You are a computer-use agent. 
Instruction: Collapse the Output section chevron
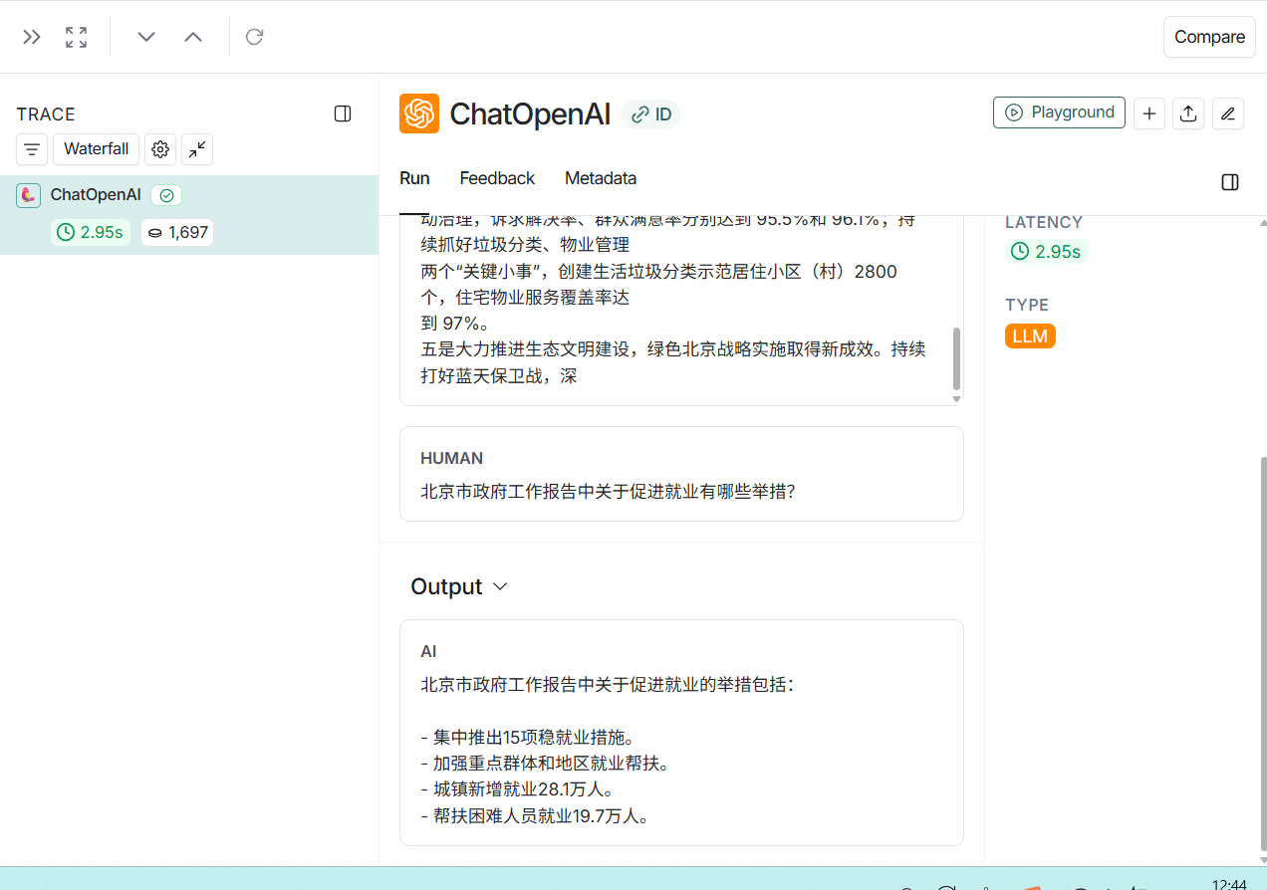tap(501, 587)
